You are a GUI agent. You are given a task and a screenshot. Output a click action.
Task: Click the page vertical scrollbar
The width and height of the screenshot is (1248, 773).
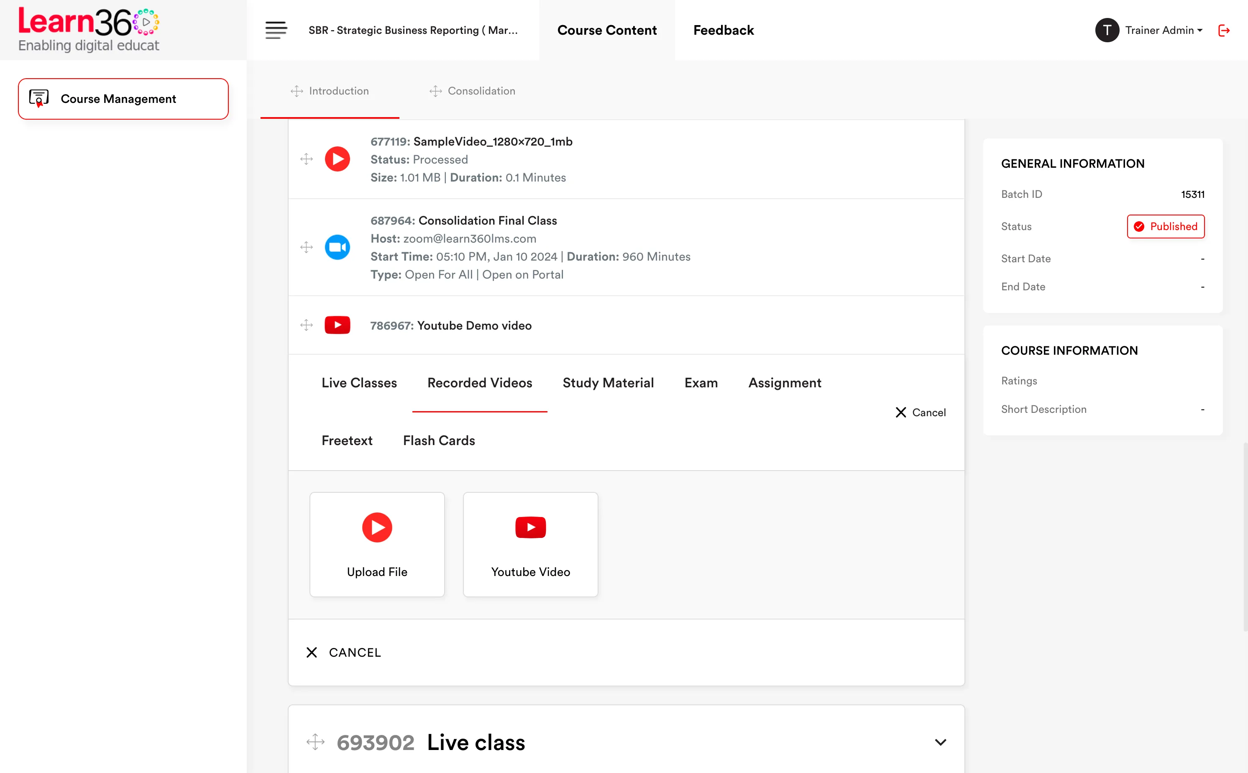click(1245, 537)
